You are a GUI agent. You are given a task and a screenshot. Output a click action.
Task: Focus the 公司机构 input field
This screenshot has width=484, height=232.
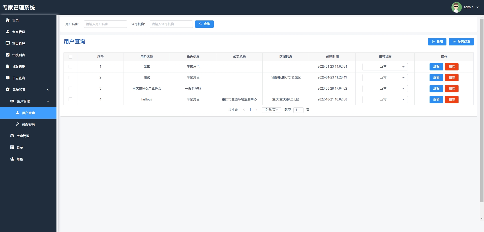(171, 24)
